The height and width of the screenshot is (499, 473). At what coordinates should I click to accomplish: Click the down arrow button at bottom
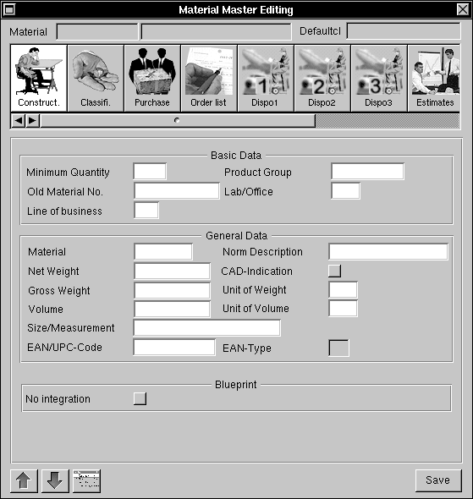coord(55,480)
